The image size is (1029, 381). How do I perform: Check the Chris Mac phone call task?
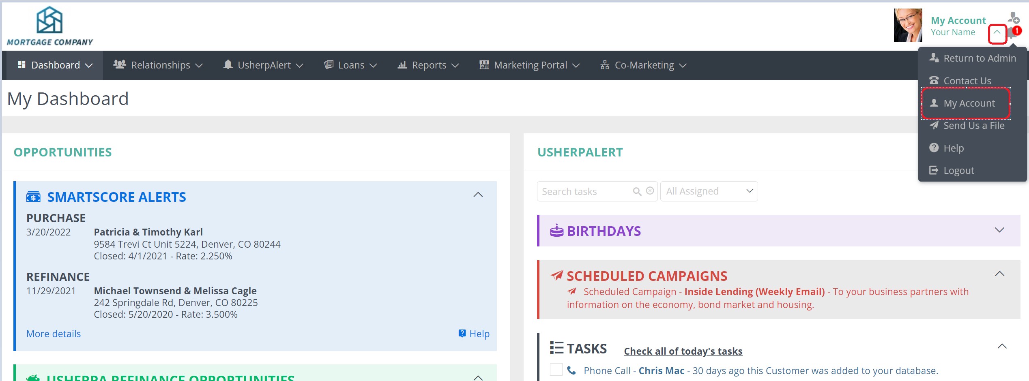point(556,370)
